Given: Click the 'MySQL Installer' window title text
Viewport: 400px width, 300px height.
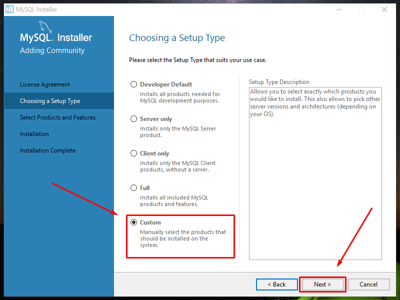Looking at the screenshot, I should click(36, 9).
